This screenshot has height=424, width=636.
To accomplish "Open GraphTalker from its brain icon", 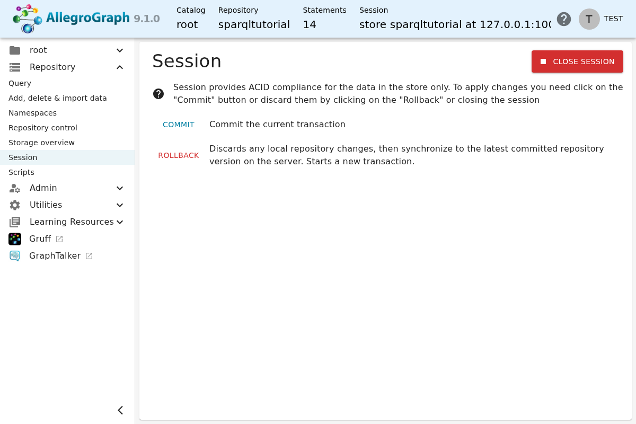I will point(15,256).
